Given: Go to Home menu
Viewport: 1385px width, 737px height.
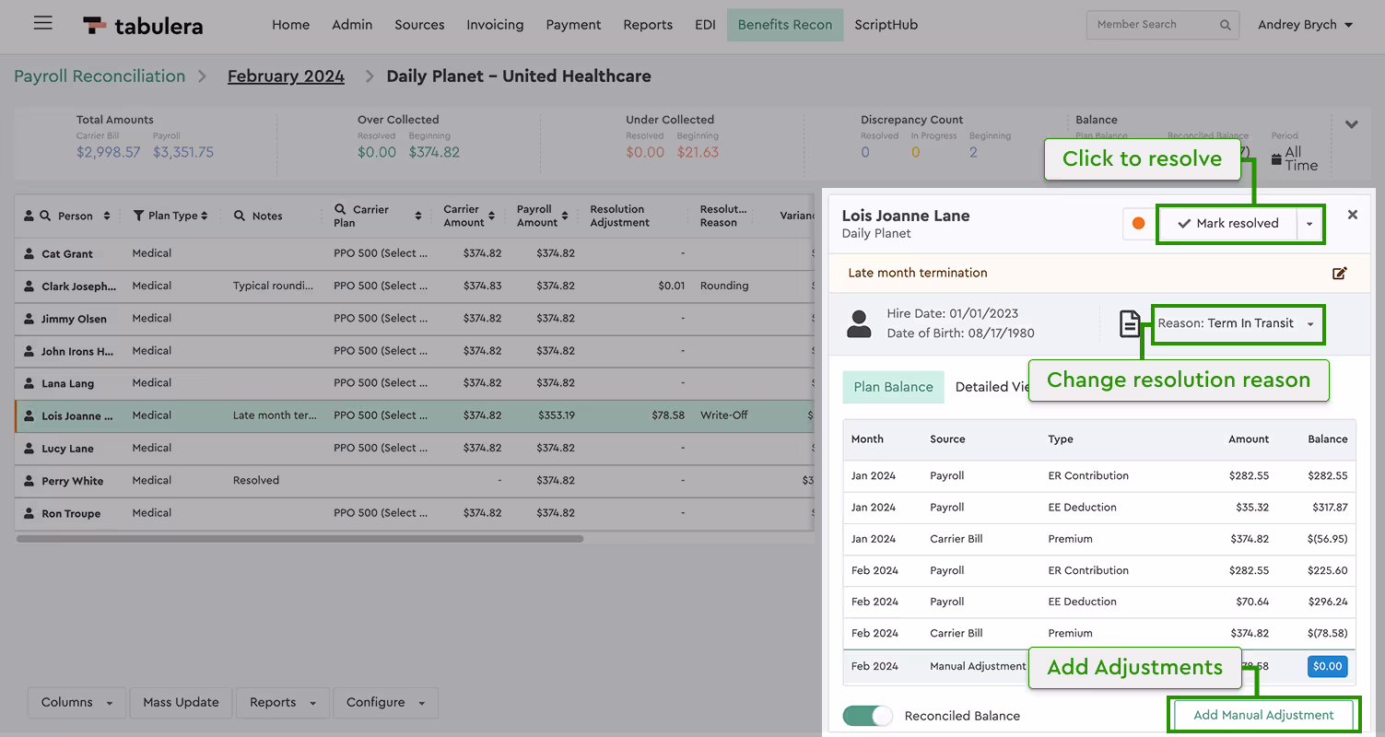Looking at the screenshot, I should pos(290,25).
